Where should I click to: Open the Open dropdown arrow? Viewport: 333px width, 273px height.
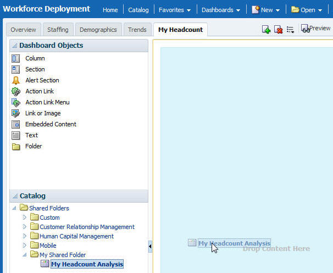click(x=320, y=10)
